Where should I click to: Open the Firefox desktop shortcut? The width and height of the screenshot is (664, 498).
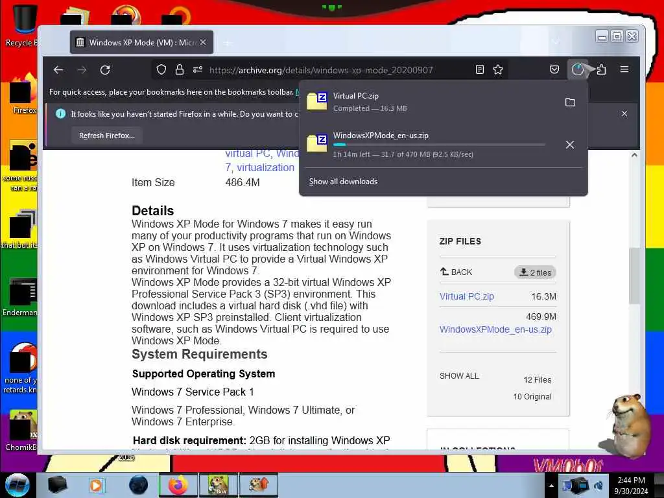[22, 94]
